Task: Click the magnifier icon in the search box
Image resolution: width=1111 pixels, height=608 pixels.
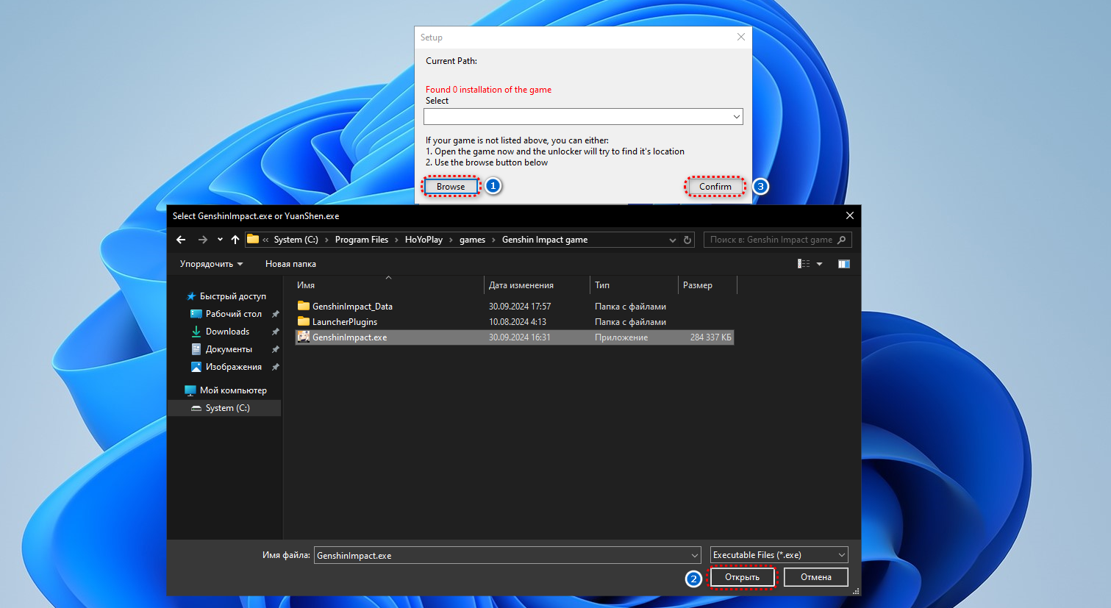Action: (842, 240)
